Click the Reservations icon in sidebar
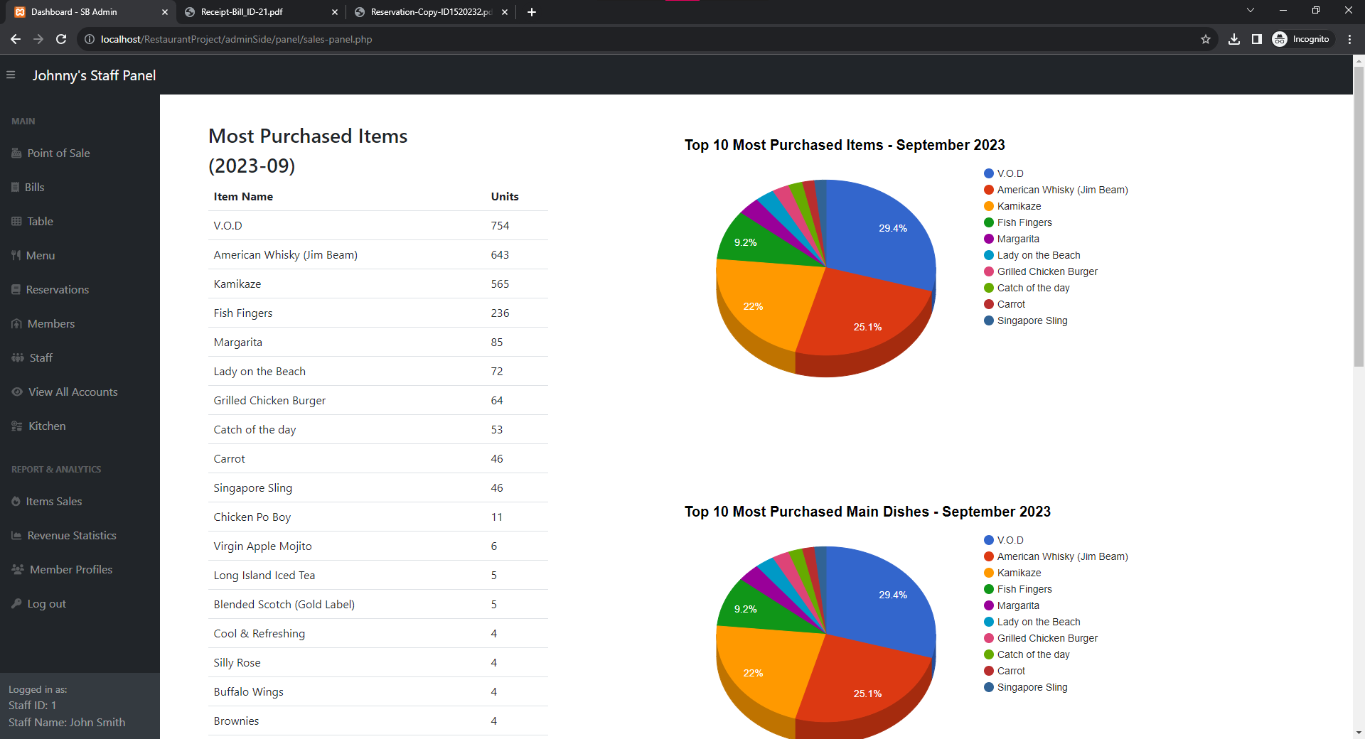This screenshot has width=1365, height=739. click(16, 289)
